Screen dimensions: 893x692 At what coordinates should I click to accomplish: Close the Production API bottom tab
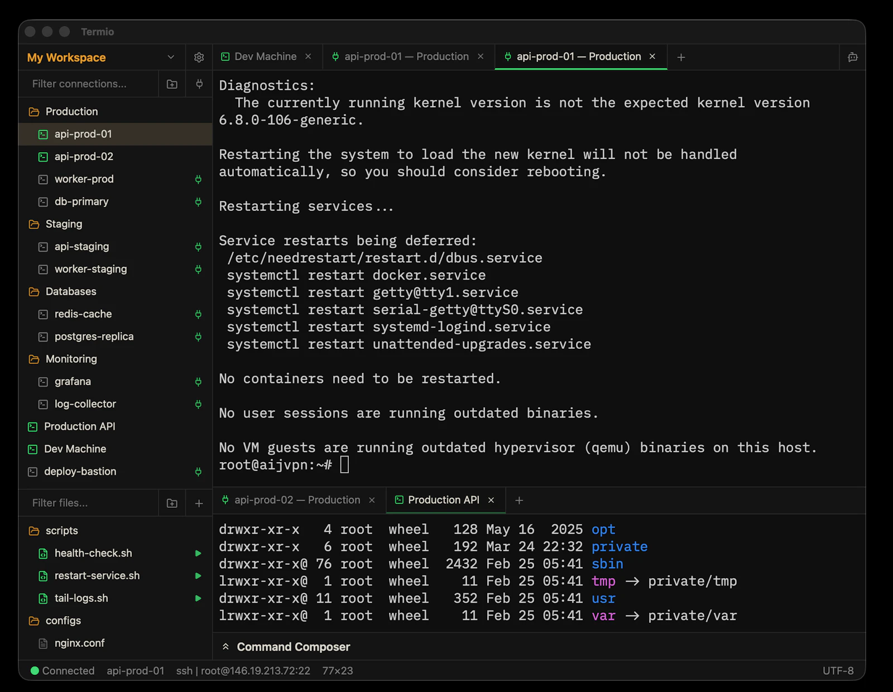491,501
